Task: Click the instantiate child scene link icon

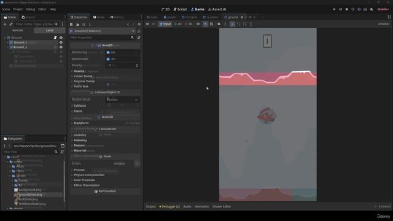Action: [11, 24]
